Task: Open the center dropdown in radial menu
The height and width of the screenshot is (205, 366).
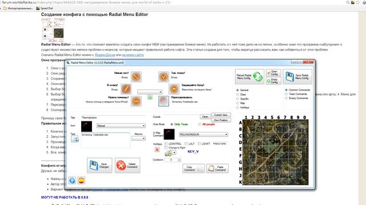Action: point(150,92)
